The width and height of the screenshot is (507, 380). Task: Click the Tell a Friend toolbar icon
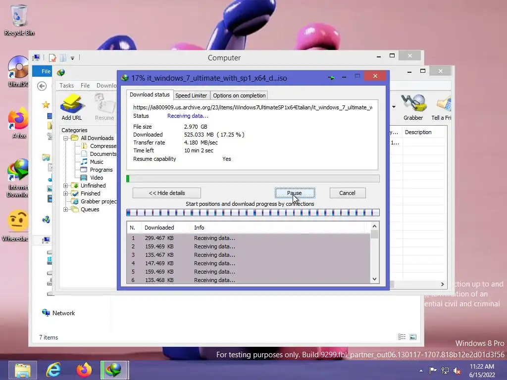click(441, 107)
